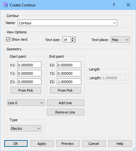The image size is (136, 151).
Task: Increase text size with up arrow
Action: click(x=73, y=38)
